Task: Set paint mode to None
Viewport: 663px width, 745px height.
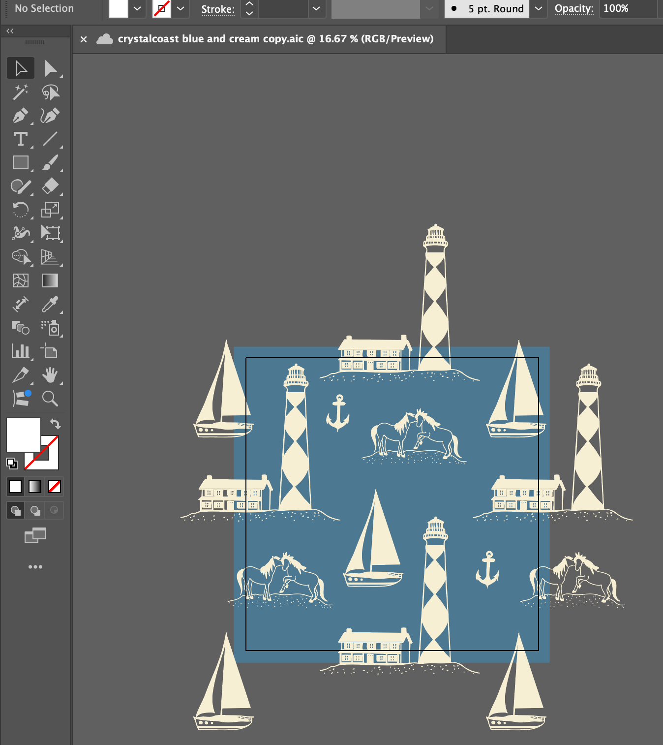Action: pyautogui.click(x=55, y=487)
